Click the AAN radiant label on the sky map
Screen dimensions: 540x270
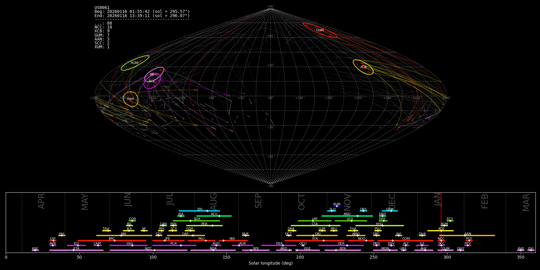[x=130, y=99]
